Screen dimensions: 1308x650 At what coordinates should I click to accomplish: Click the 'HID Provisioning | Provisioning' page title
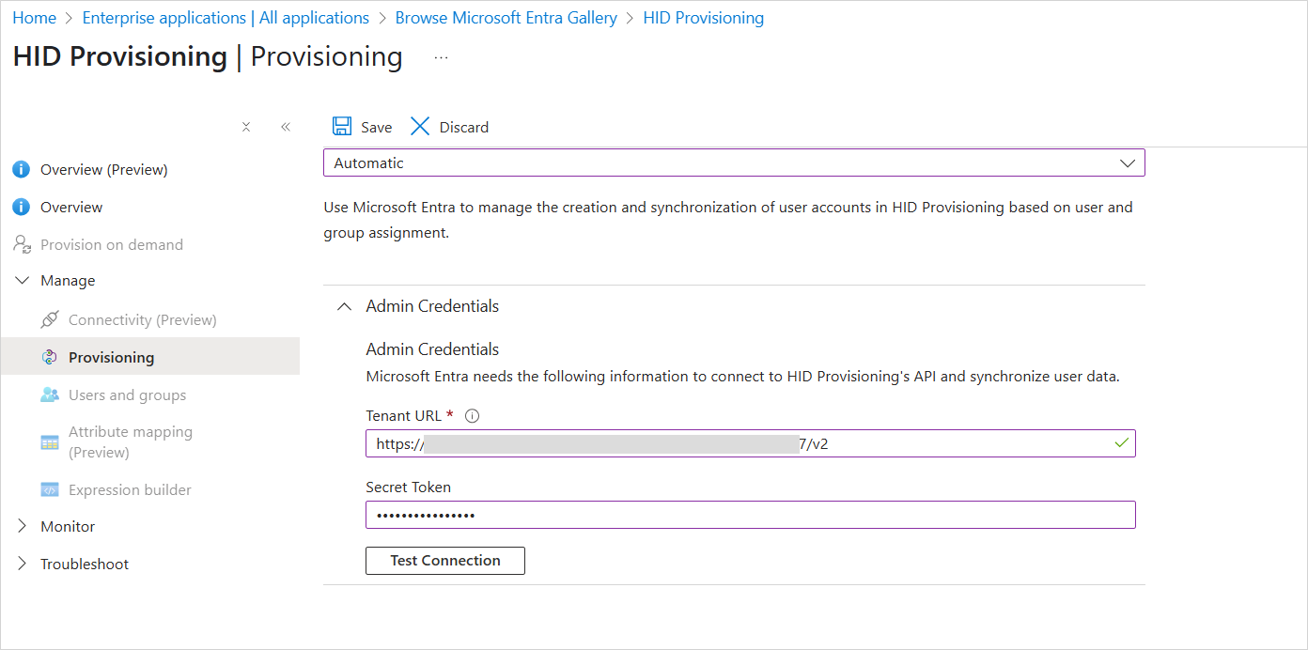tap(208, 56)
